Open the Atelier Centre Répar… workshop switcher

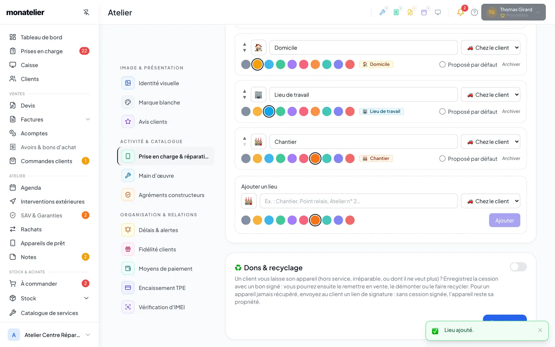coord(49,335)
